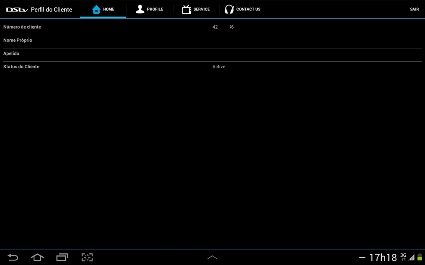This screenshot has height=265, width=425.
Task: Click the television Service icon
Action: [x=187, y=9]
